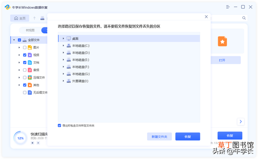258x159 pixels.
Task: Click the 无后缀文件 label in tree
Action: point(40,93)
